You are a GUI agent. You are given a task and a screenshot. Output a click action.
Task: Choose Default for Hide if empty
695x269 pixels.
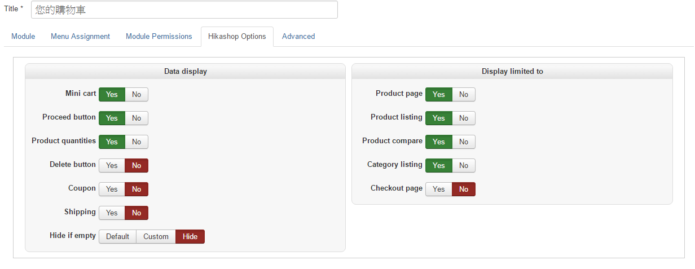(117, 236)
